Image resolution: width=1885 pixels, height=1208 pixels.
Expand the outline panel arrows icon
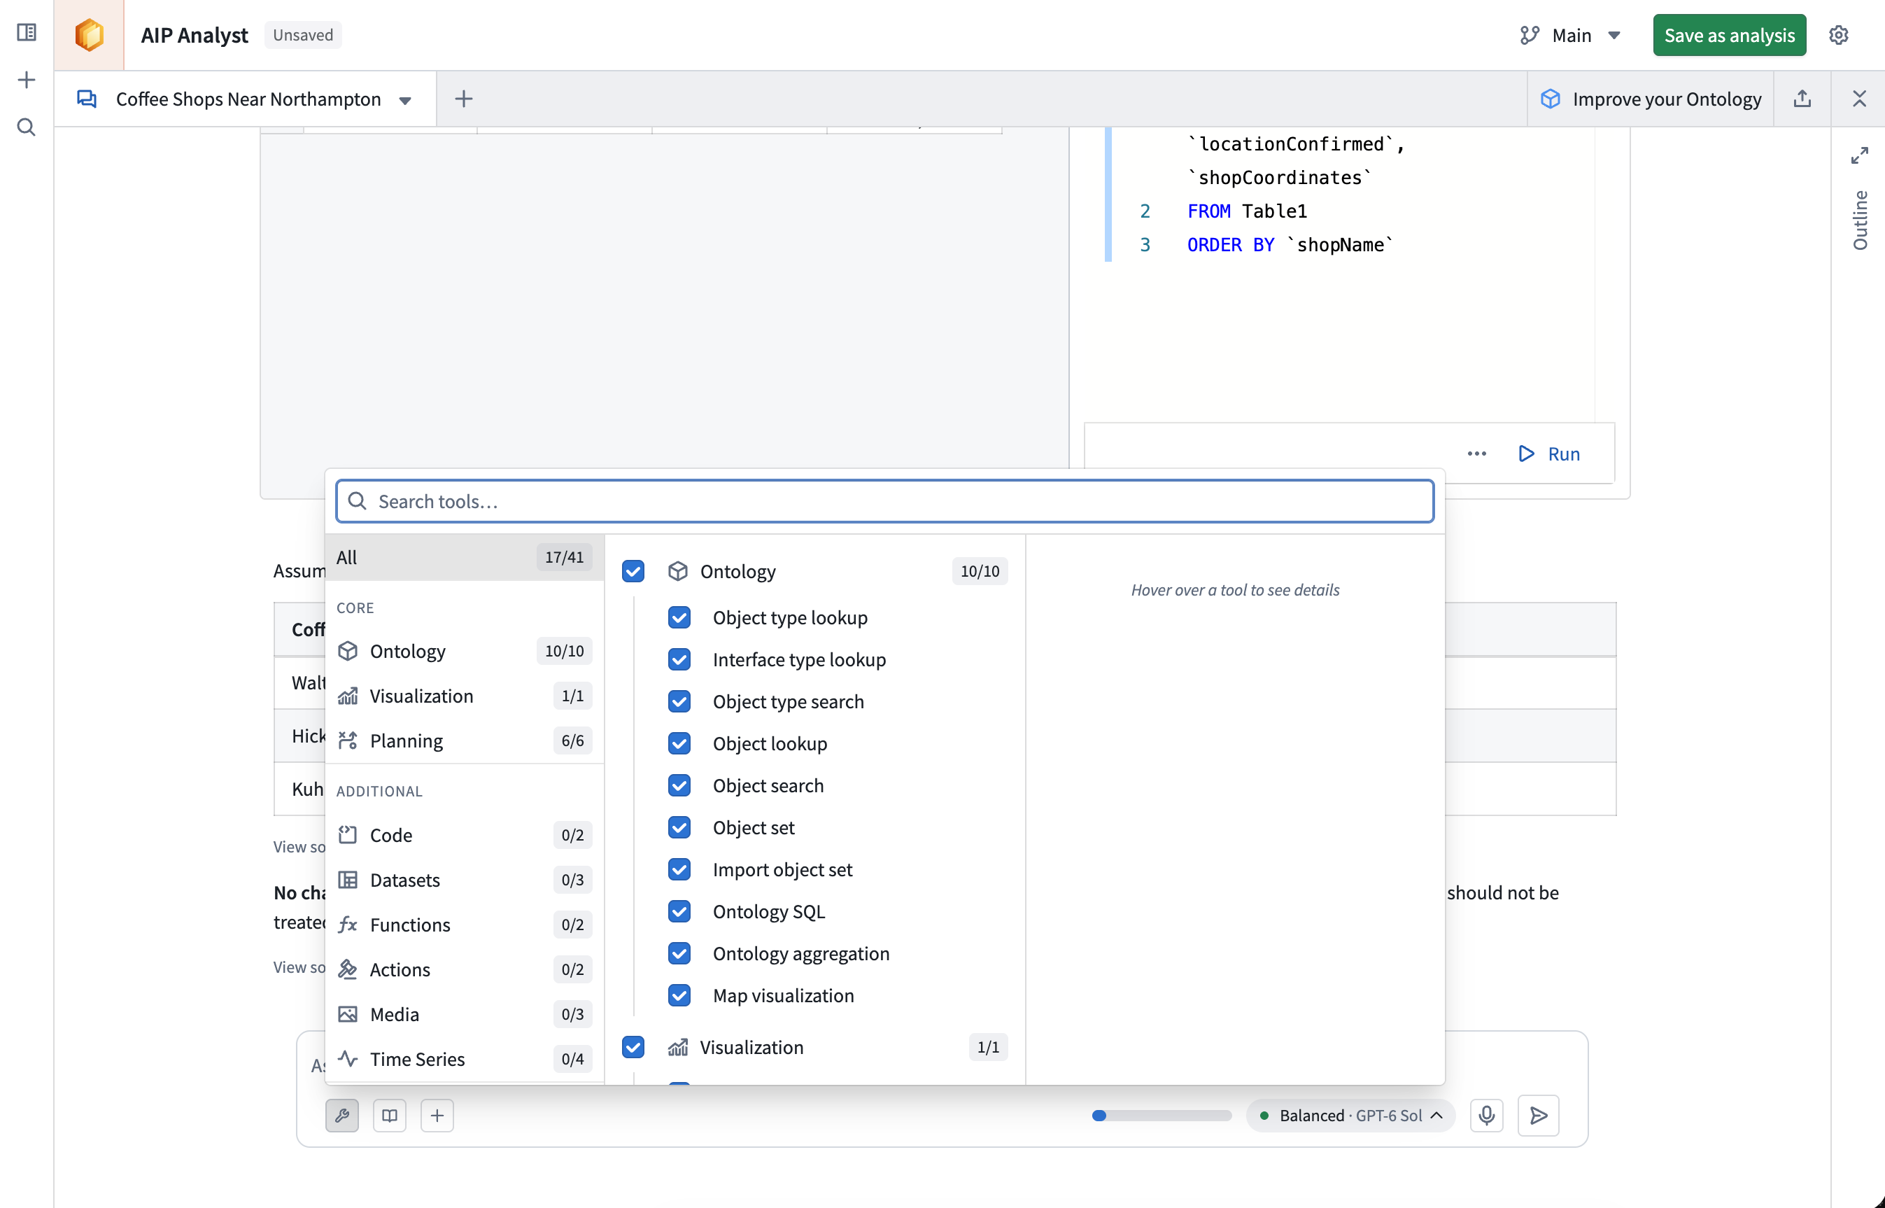point(1859,155)
